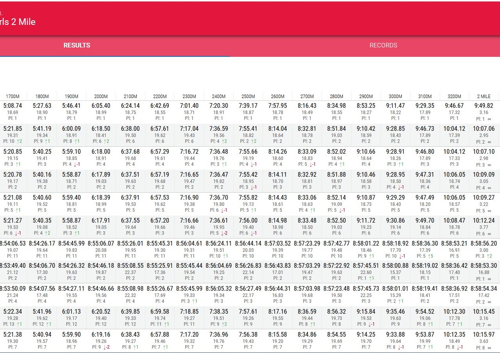Image resolution: width=500 pixels, height=353 pixels.
Task: Click the 8:56:26.83 split time
Action: [248, 266]
